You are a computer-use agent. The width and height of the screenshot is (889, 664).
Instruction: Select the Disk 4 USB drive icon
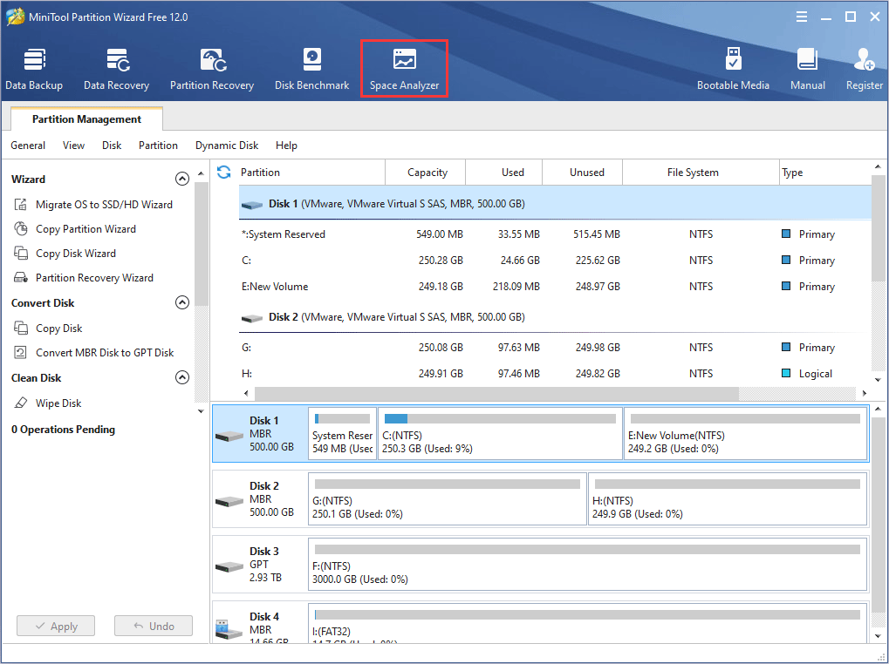[229, 630]
